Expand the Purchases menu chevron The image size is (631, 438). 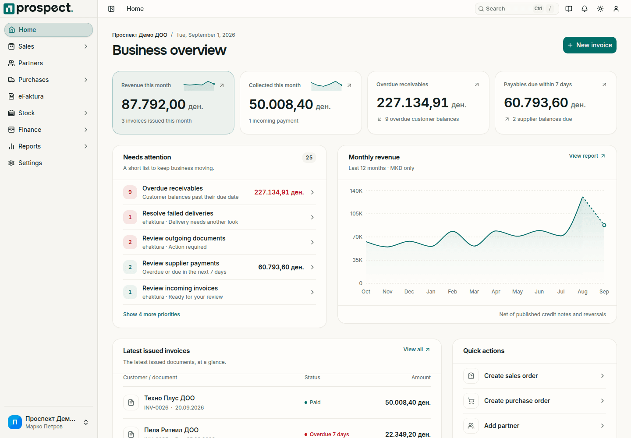(x=86, y=80)
